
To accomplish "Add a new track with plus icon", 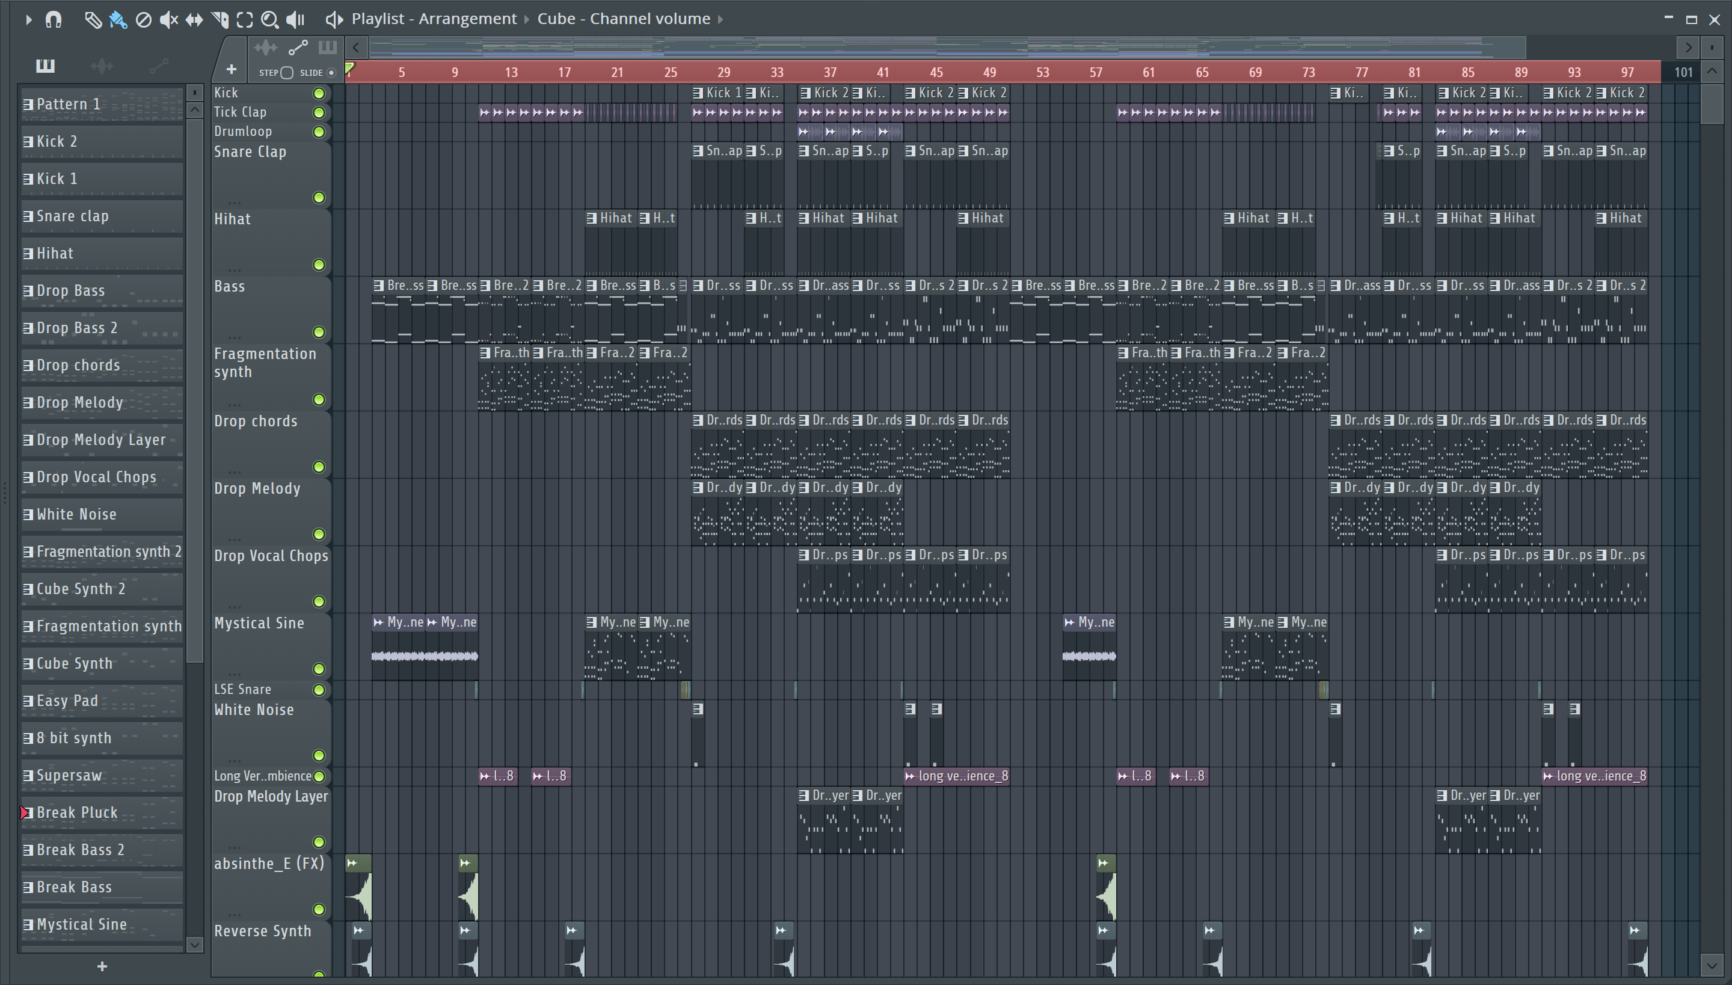I will click(231, 69).
